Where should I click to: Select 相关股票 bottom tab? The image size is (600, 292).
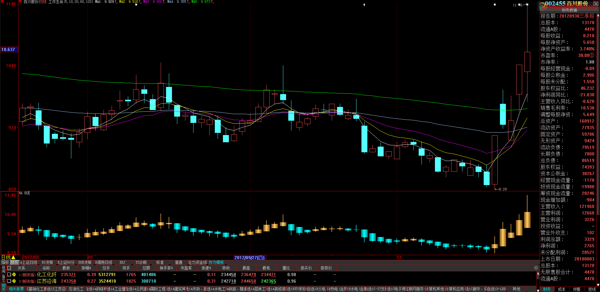pos(16,289)
